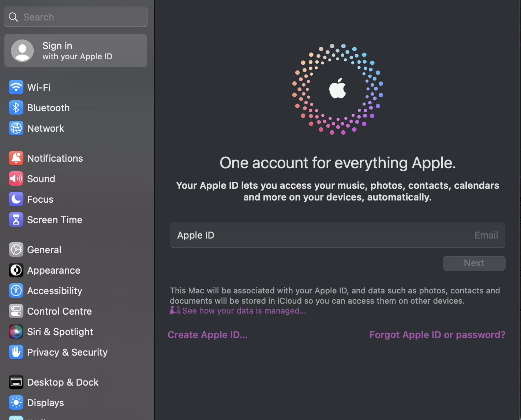Select General in the sidebar

76,250
